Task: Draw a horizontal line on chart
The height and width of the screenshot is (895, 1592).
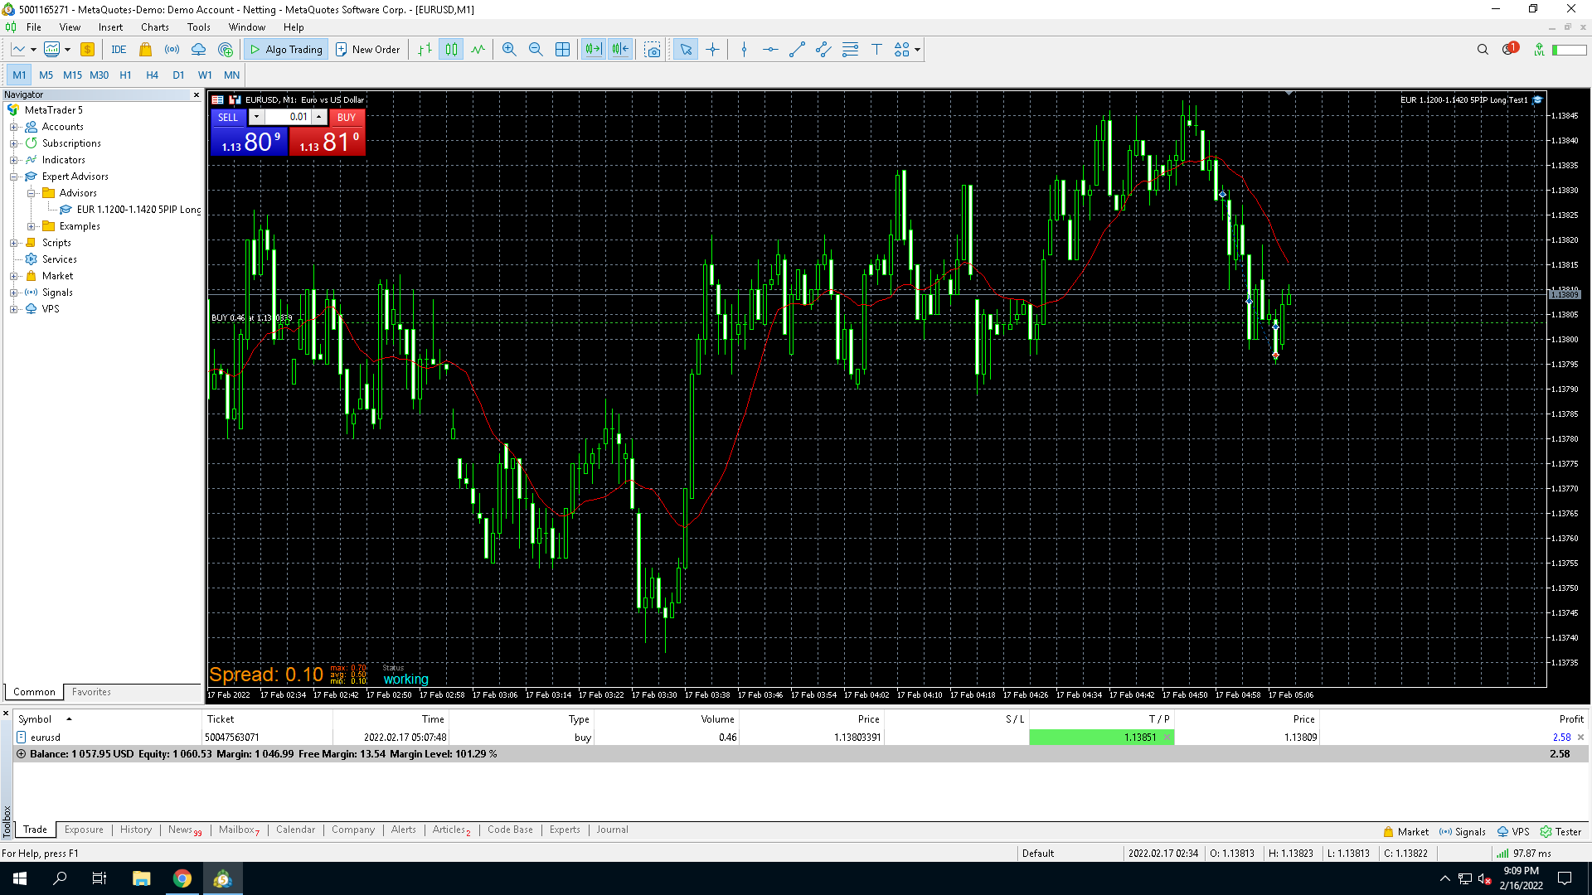Action: point(770,50)
